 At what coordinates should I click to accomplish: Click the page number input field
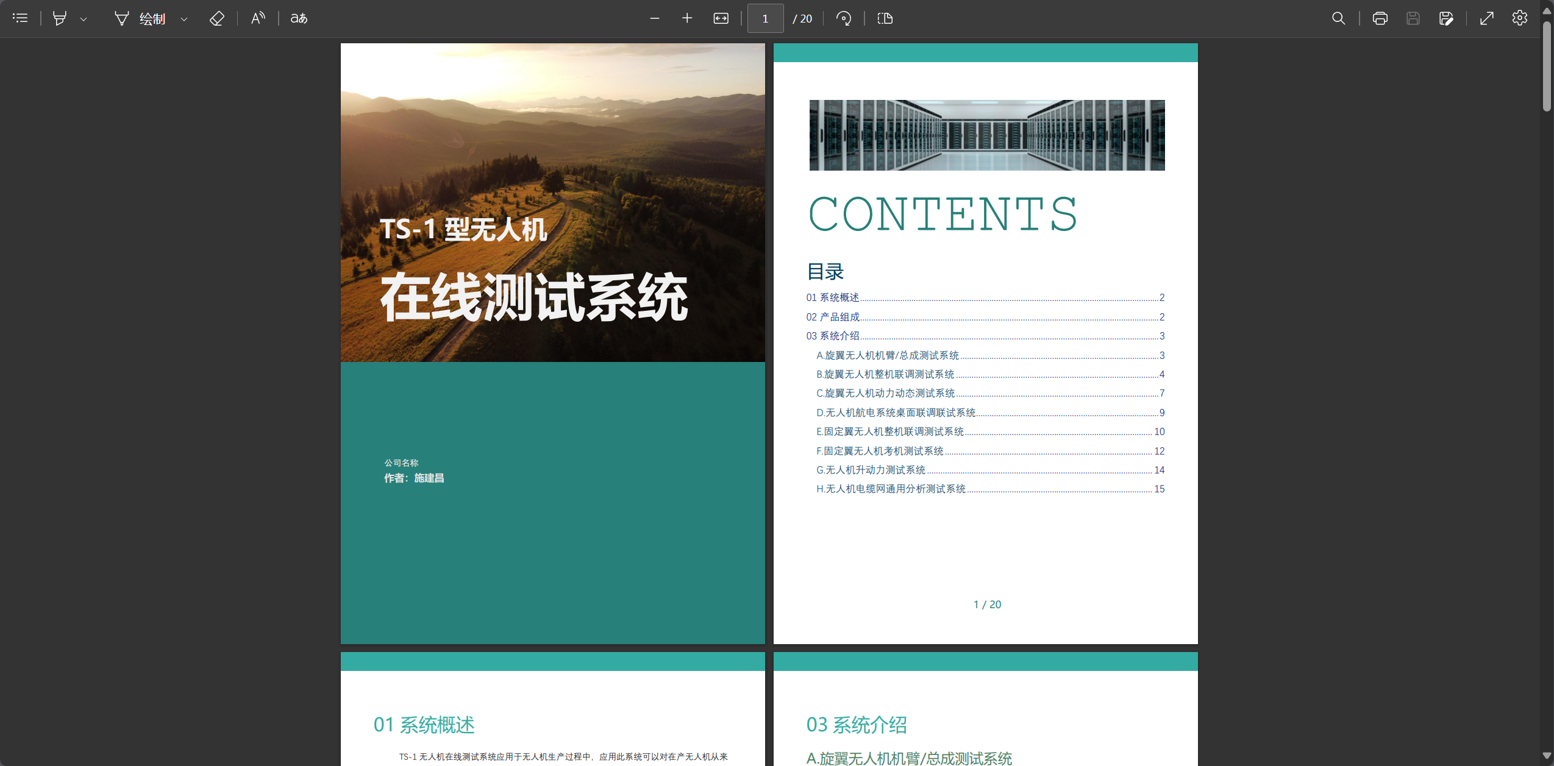click(765, 18)
